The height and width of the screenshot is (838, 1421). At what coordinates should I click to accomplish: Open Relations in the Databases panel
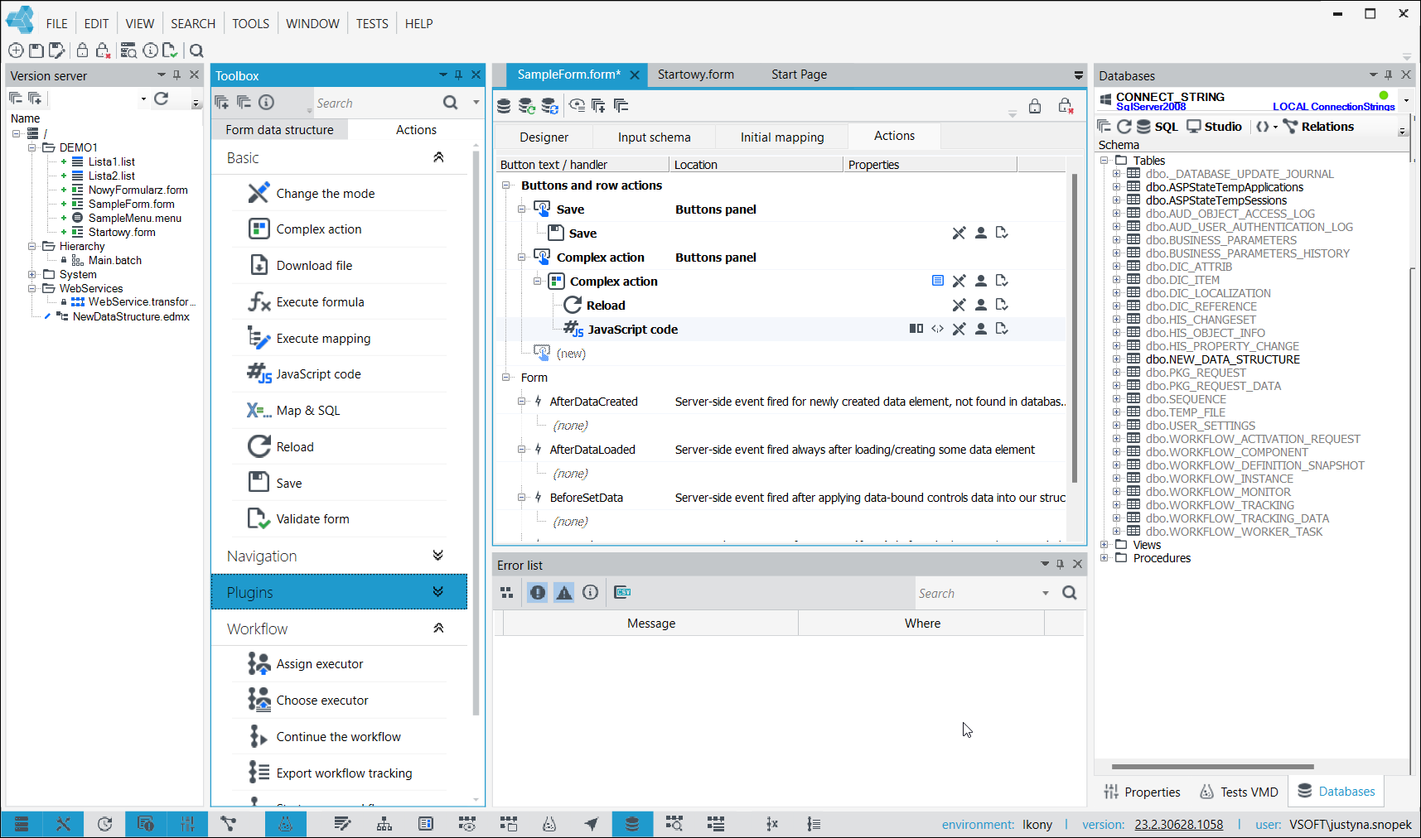pos(1318,127)
